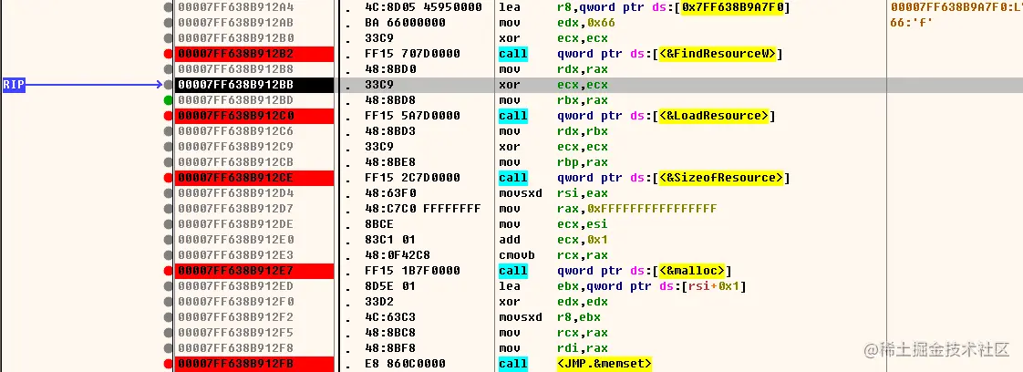Click bytes FF15 707D0000
This screenshot has width=1023, height=372.
[412, 54]
